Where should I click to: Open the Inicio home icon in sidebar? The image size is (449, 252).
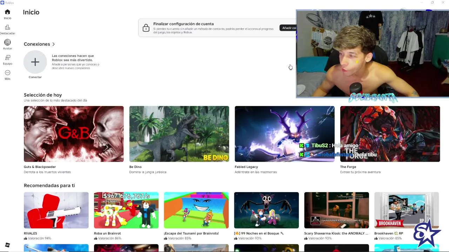click(7, 12)
